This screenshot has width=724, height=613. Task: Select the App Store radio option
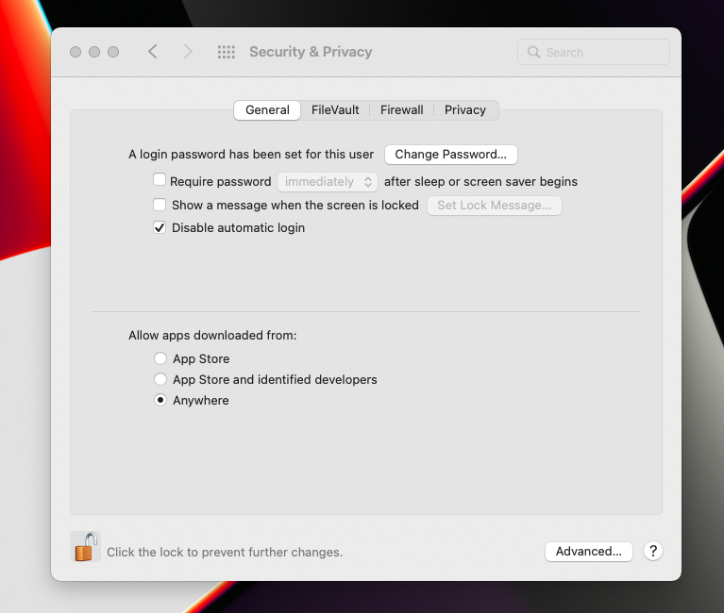(160, 359)
